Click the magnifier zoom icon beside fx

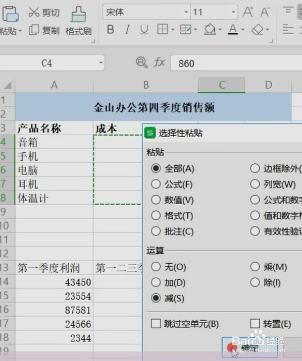pos(141,62)
